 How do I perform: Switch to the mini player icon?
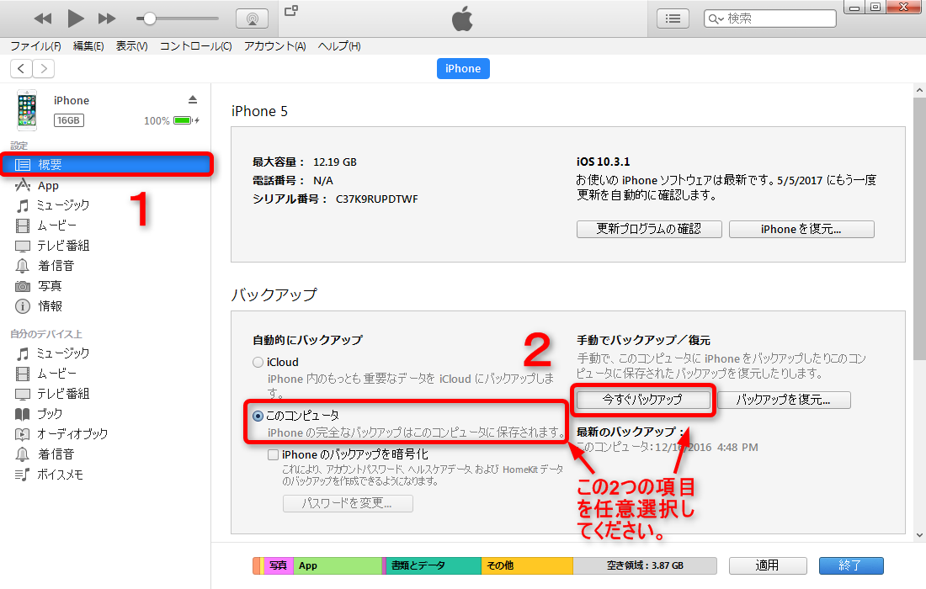coord(291,11)
